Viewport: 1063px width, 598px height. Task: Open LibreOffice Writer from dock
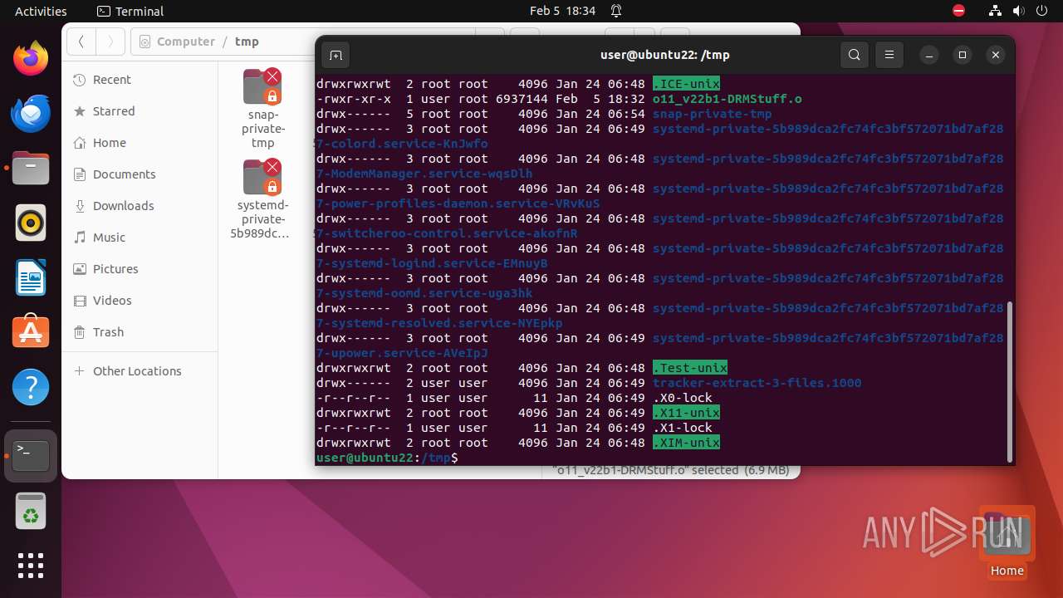click(x=31, y=277)
